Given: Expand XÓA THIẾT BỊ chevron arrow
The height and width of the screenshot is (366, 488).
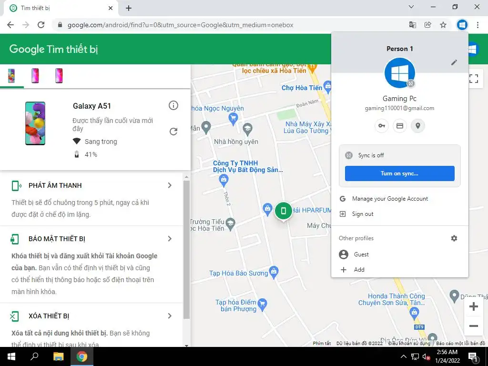Looking at the screenshot, I should (170, 316).
